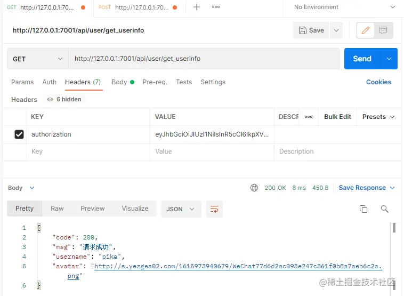Click the authorization key cell
404x296 pixels.
click(x=88, y=134)
